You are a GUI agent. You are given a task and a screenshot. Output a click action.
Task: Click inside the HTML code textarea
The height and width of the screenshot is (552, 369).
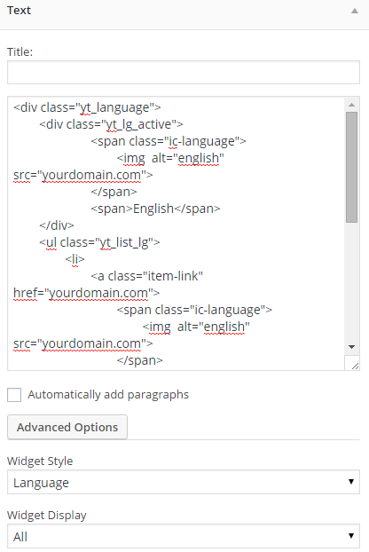176,233
